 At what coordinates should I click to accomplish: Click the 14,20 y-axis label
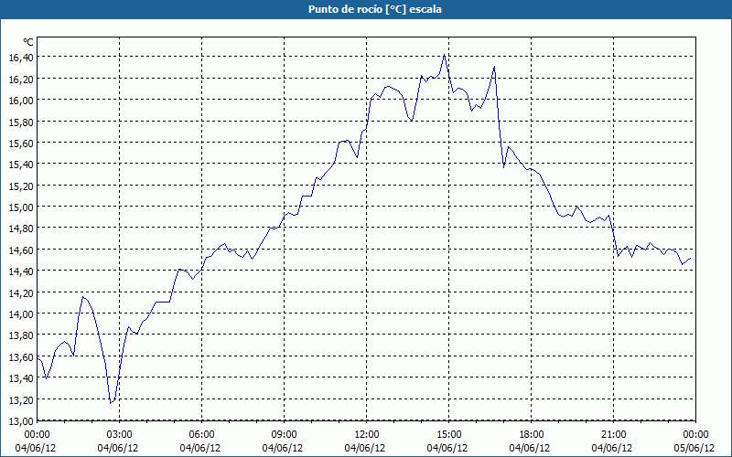21,292
